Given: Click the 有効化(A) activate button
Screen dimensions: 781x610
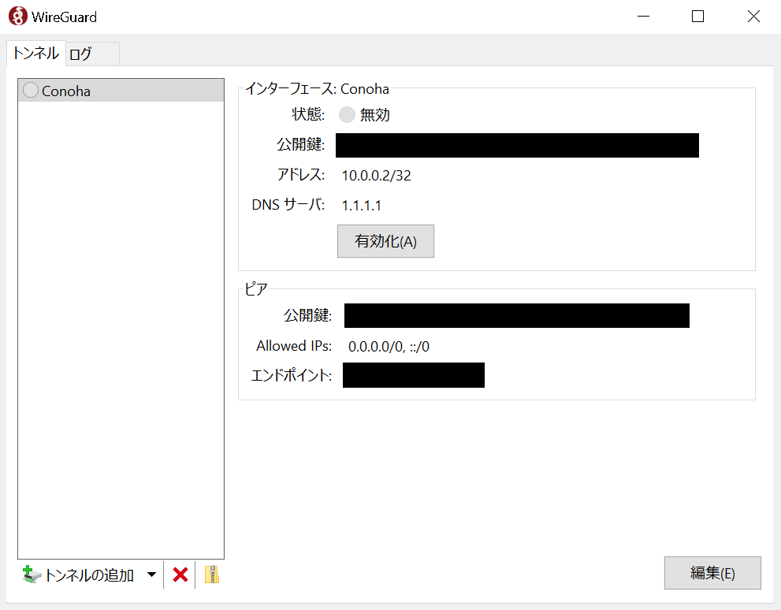Looking at the screenshot, I should [x=385, y=241].
